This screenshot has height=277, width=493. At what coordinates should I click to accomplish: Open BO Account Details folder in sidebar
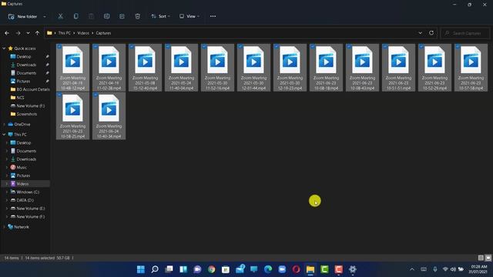point(33,89)
